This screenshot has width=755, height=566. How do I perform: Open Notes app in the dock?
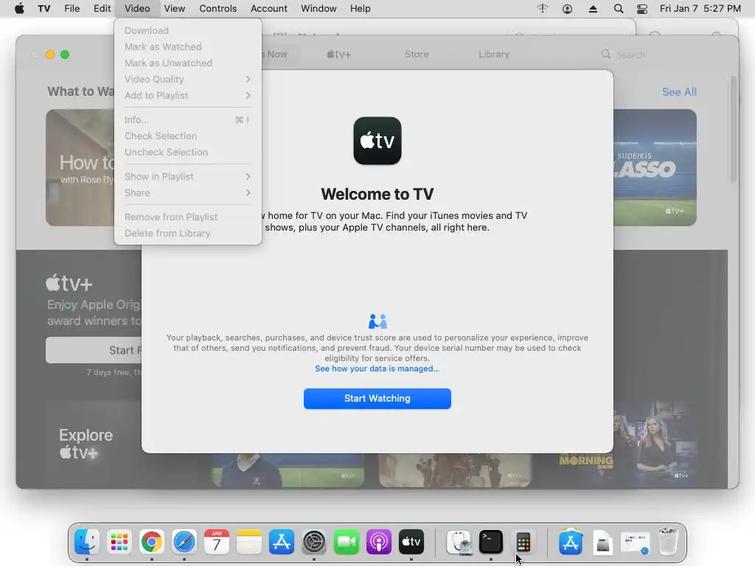pyautogui.click(x=249, y=542)
